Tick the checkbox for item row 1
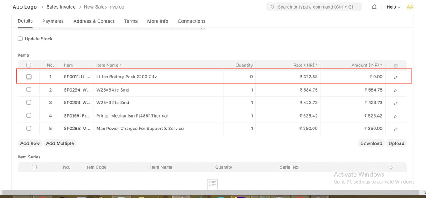This screenshot has height=198, width=426. point(29,77)
